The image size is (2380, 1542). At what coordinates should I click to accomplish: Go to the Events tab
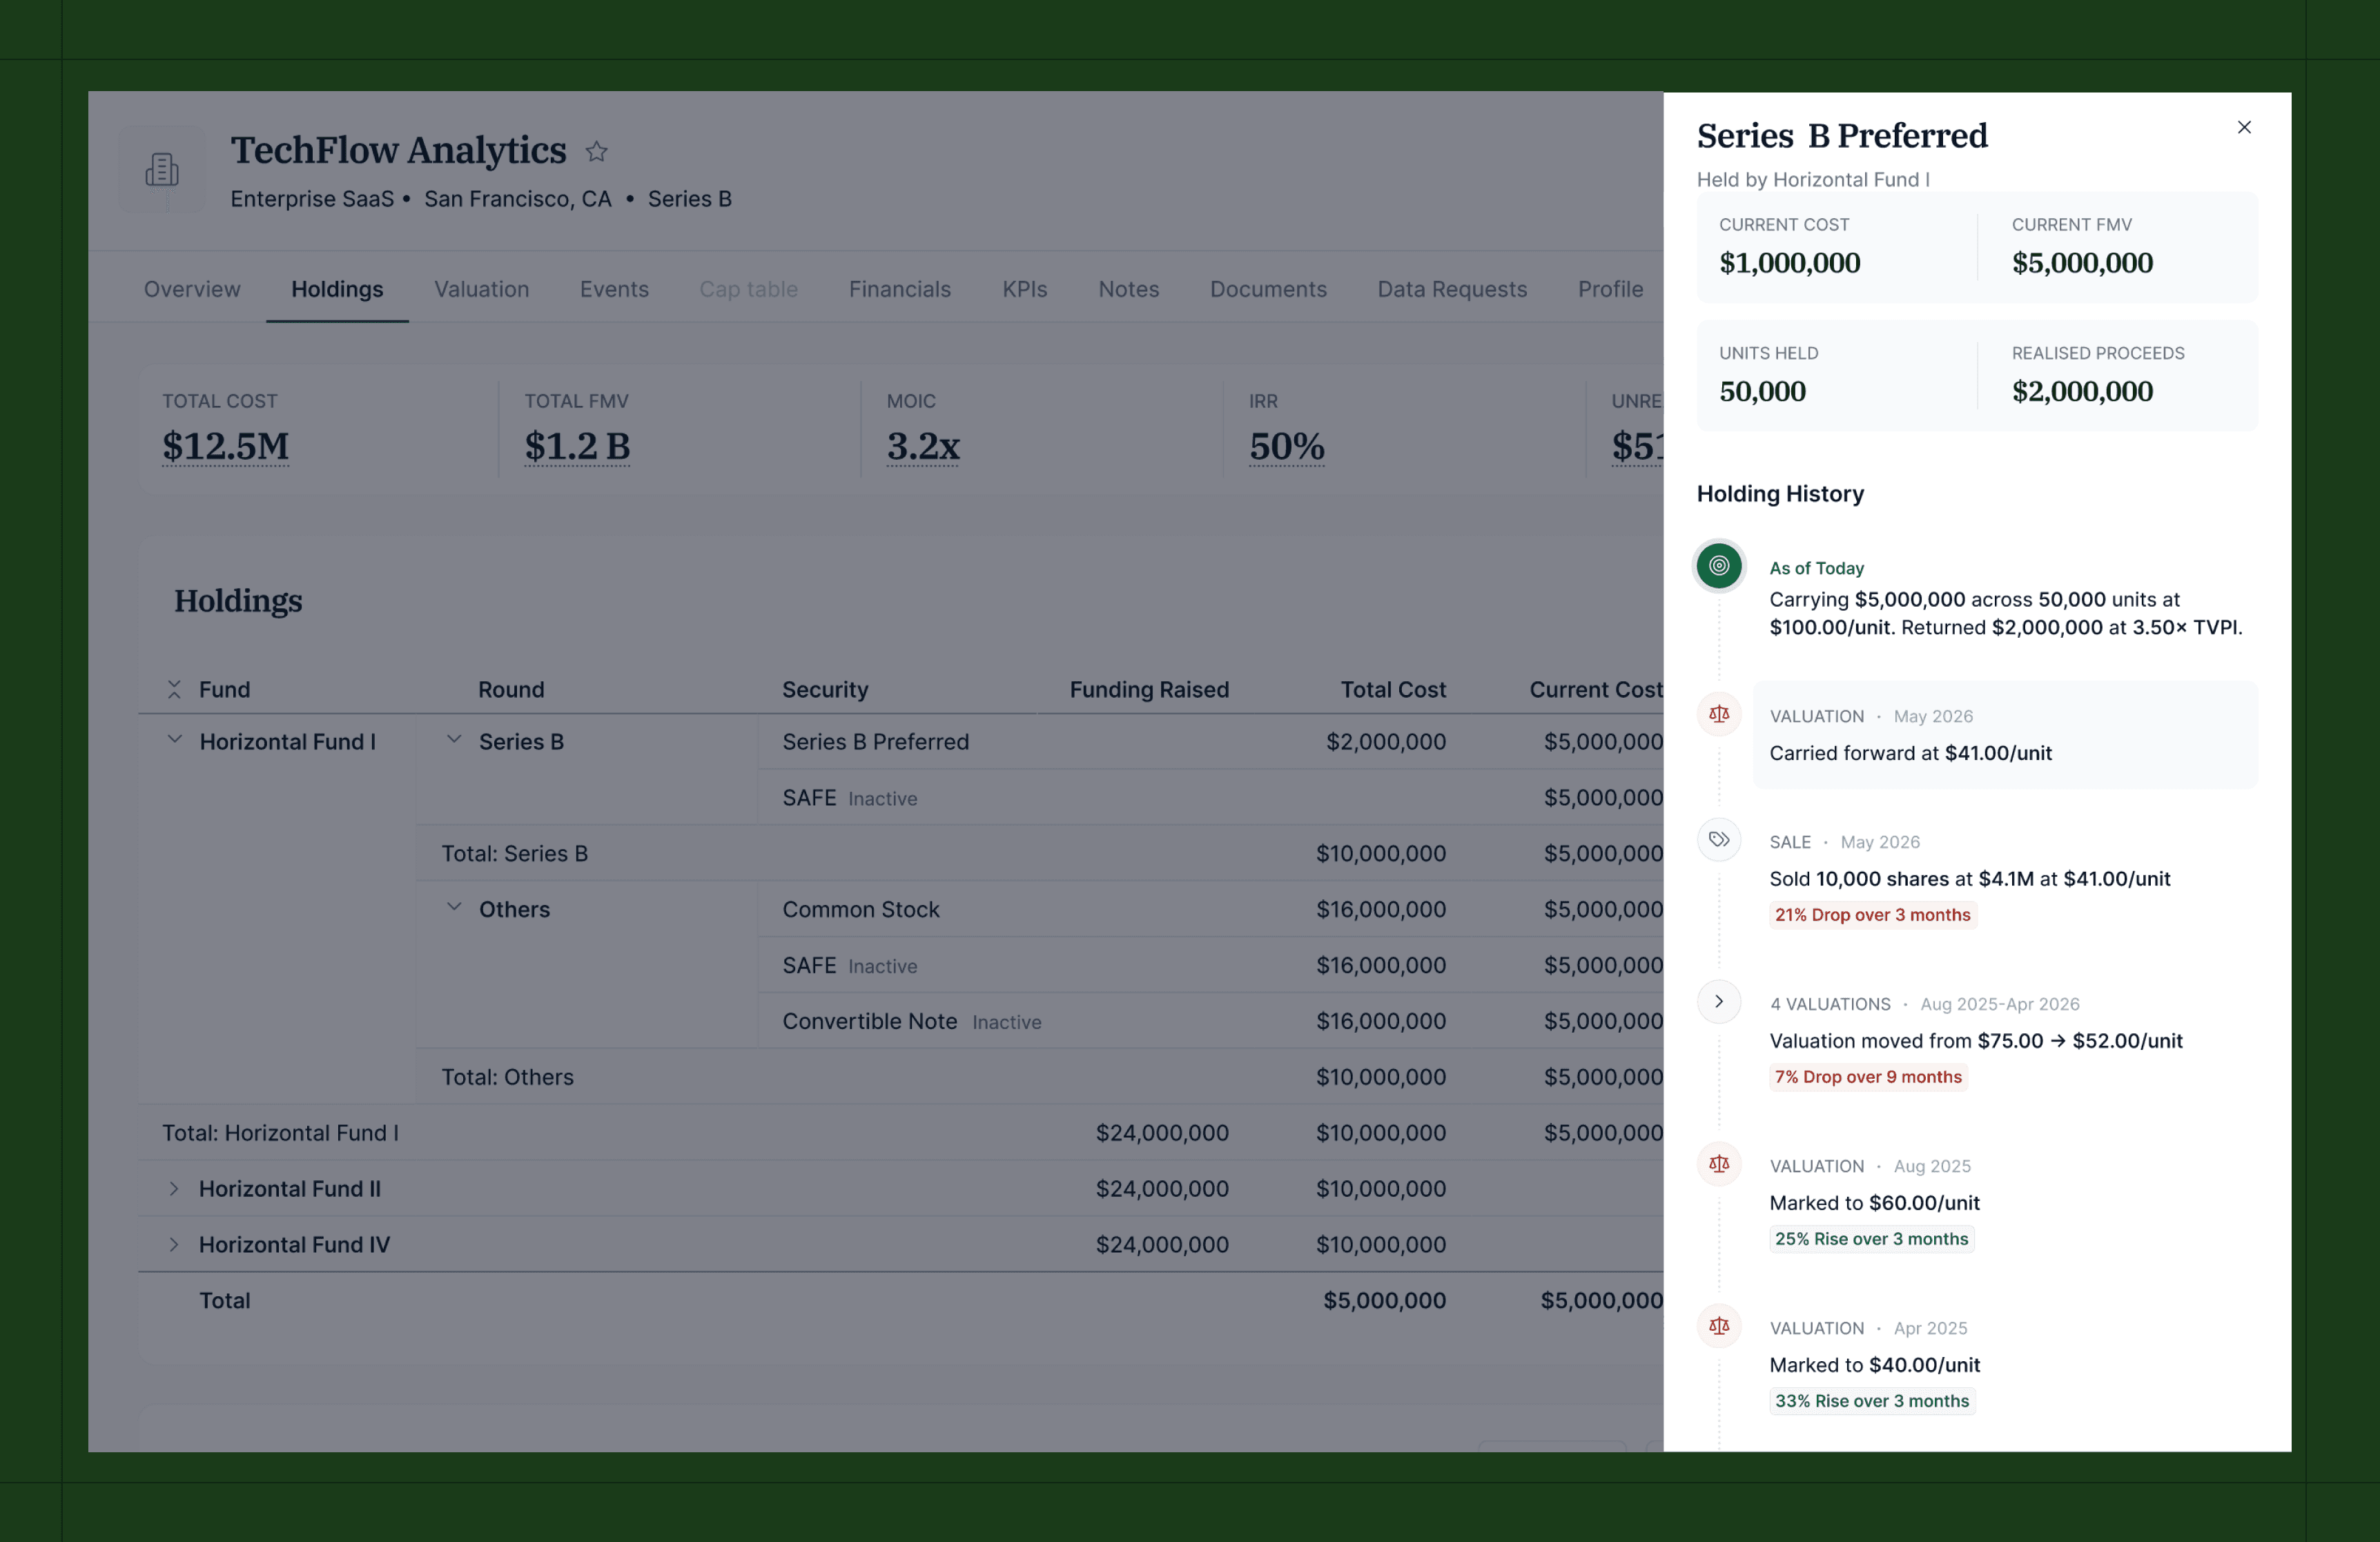coord(614,289)
